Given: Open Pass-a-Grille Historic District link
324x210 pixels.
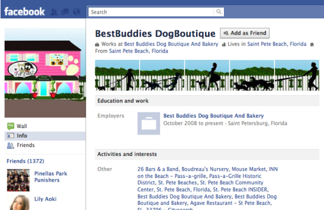Looking at the screenshot, I should click(200, 180).
